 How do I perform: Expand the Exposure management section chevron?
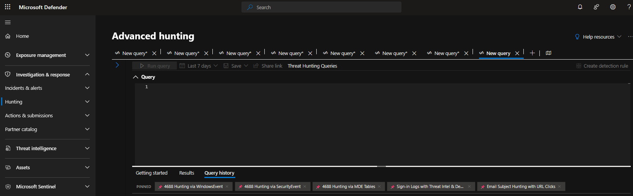coord(87,55)
